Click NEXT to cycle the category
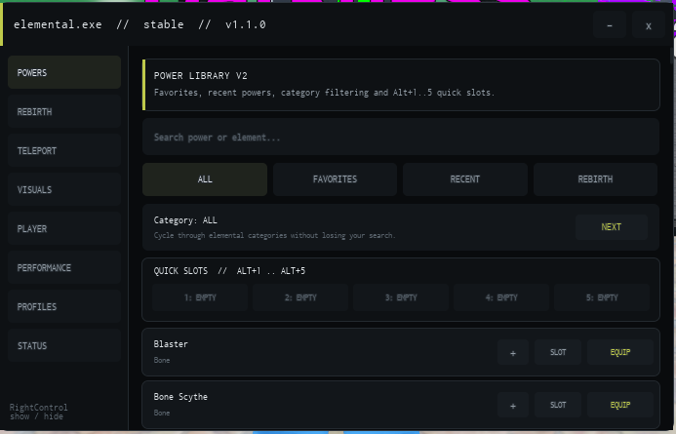The height and width of the screenshot is (434, 676). (x=612, y=227)
